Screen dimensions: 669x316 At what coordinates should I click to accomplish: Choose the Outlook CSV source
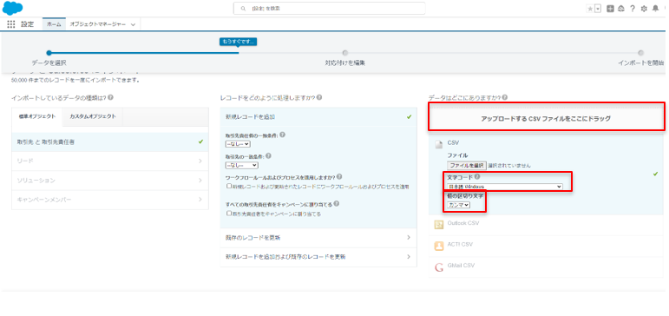(x=546, y=225)
